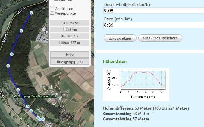This screenshot has width=204, height=127.
Task: Click the topmost route waypoint marker
Action: point(31,13)
